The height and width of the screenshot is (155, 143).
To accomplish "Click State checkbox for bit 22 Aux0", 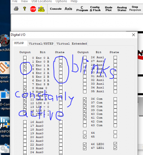I will click(61, 145).
